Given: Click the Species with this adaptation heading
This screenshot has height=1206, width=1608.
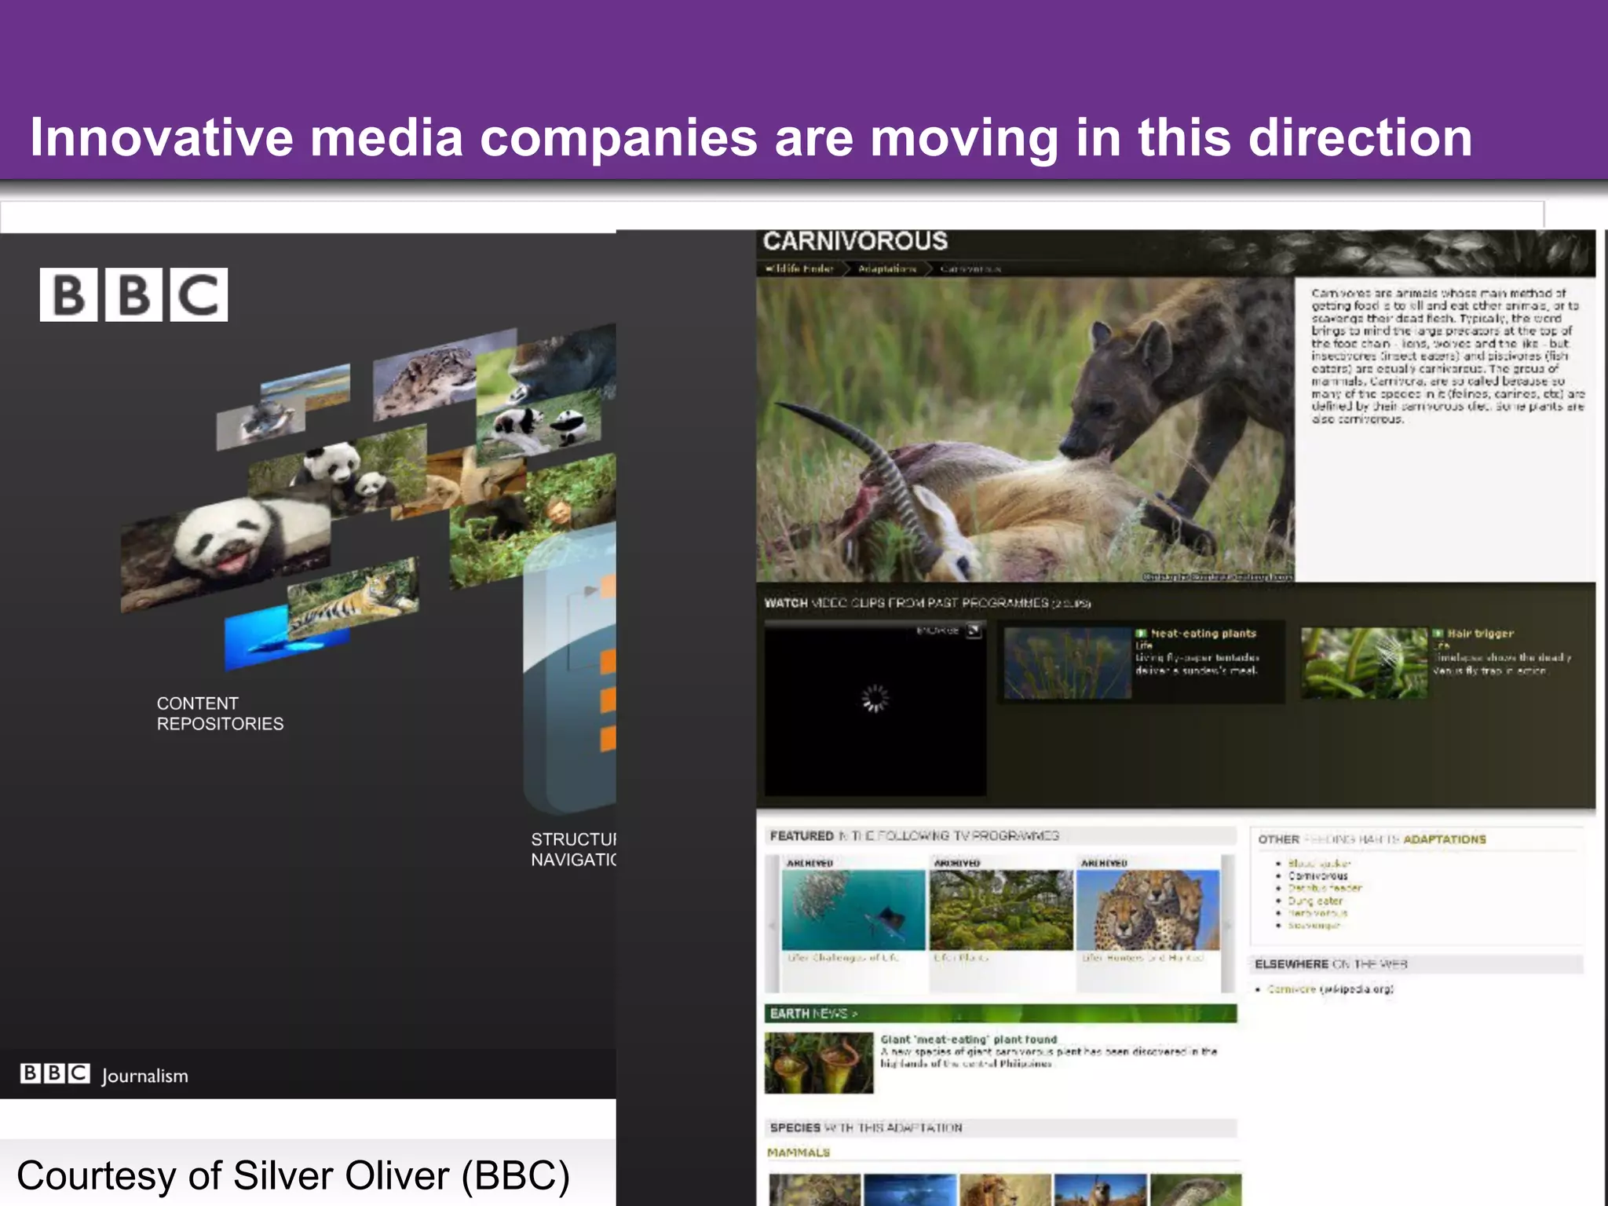Looking at the screenshot, I should (866, 1127).
